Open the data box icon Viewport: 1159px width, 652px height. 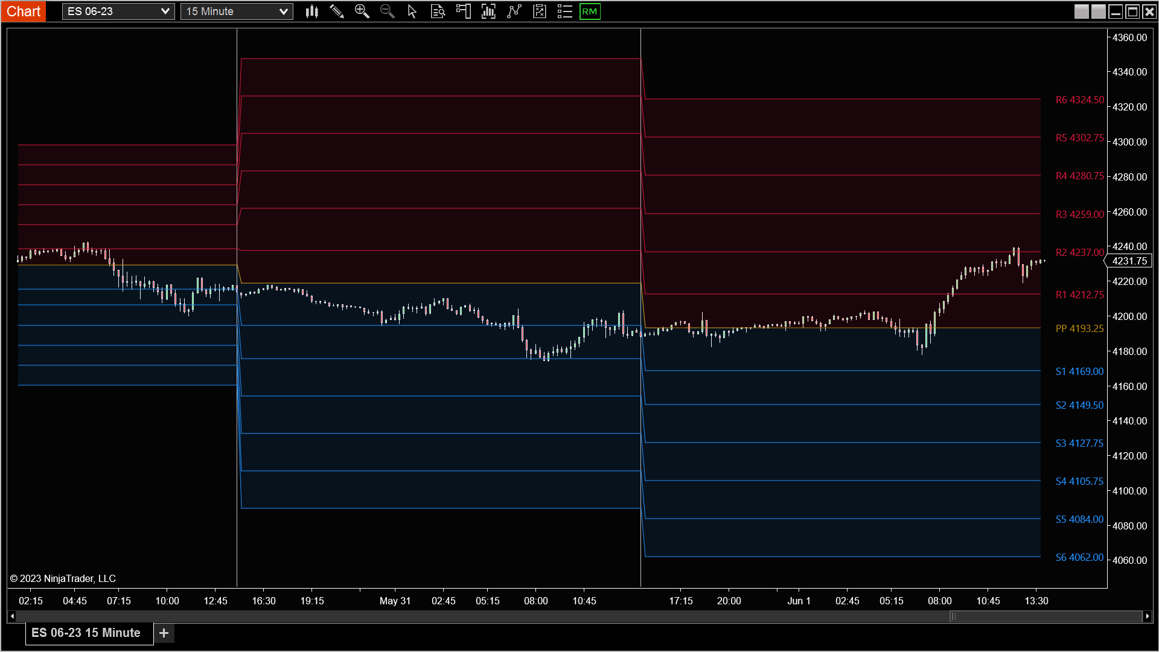point(438,11)
